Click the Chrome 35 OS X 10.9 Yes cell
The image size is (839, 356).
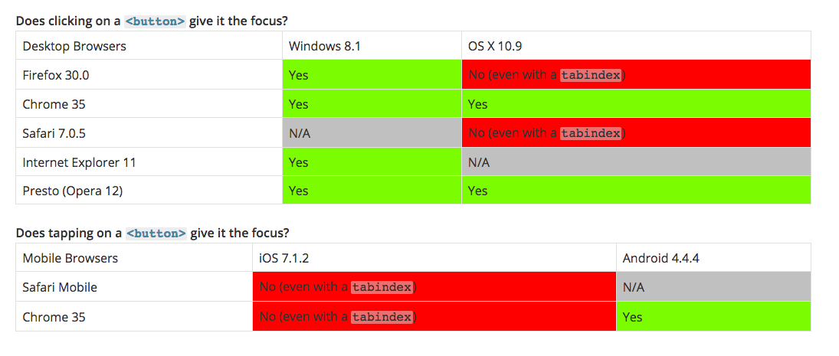point(636,103)
